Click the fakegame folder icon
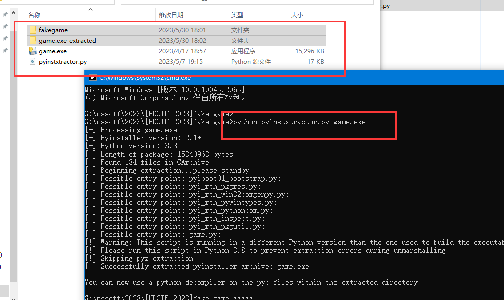The image size is (504, 300). coord(33,30)
